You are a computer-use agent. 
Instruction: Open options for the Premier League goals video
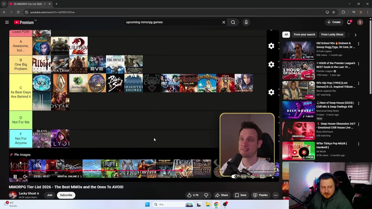click(x=358, y=64)
